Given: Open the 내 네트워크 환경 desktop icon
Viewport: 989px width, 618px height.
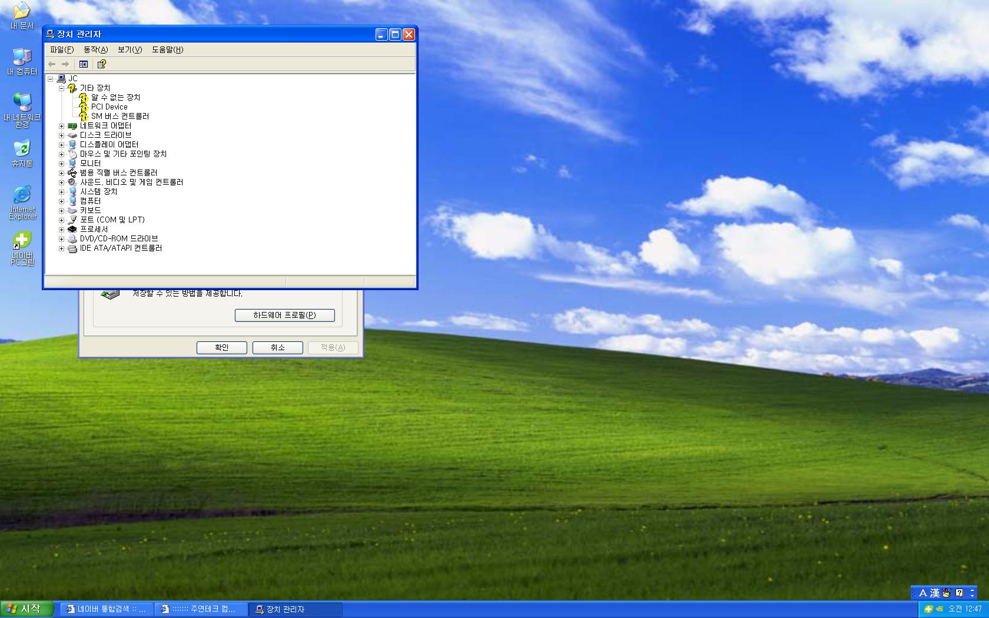Looking at the screenshot, I should [x=22, y=111].
